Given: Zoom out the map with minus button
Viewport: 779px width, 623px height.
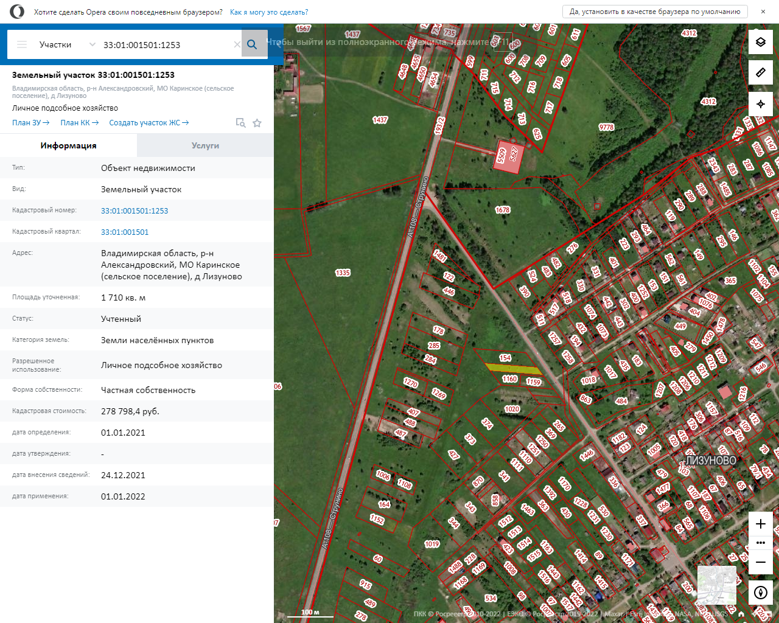Looking at the screenshot, I should pyautogui.click(x=760, y=562).
